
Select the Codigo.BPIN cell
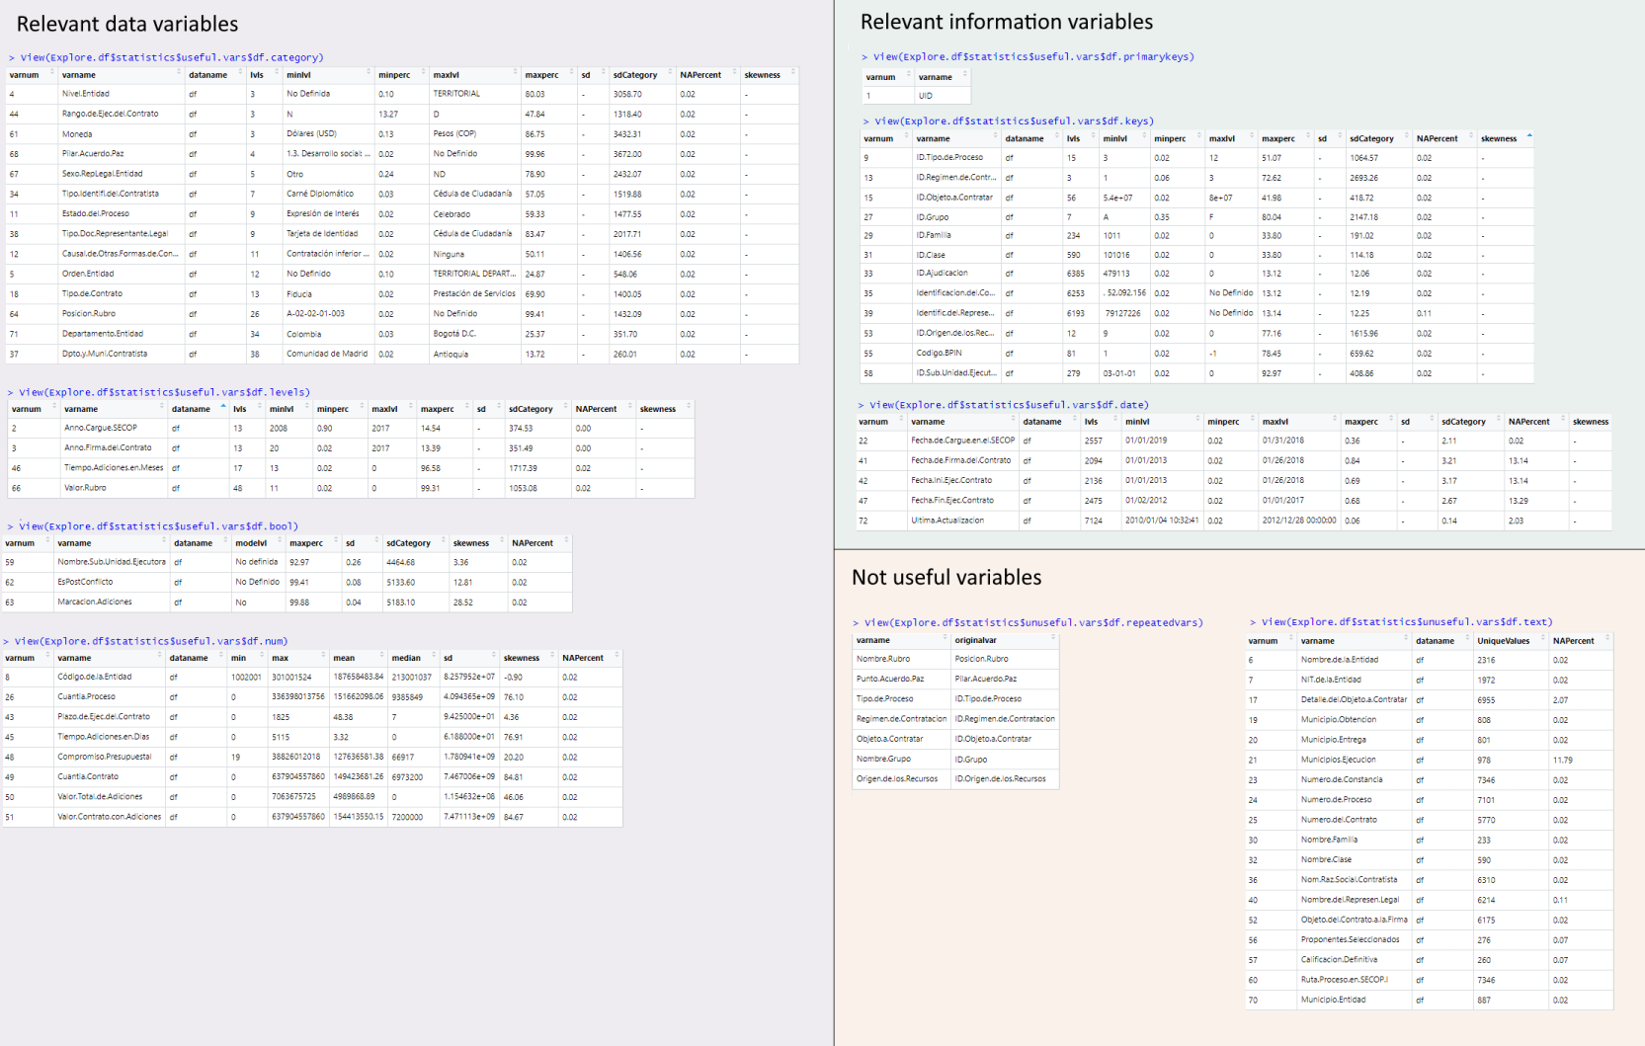pos(939,353)
